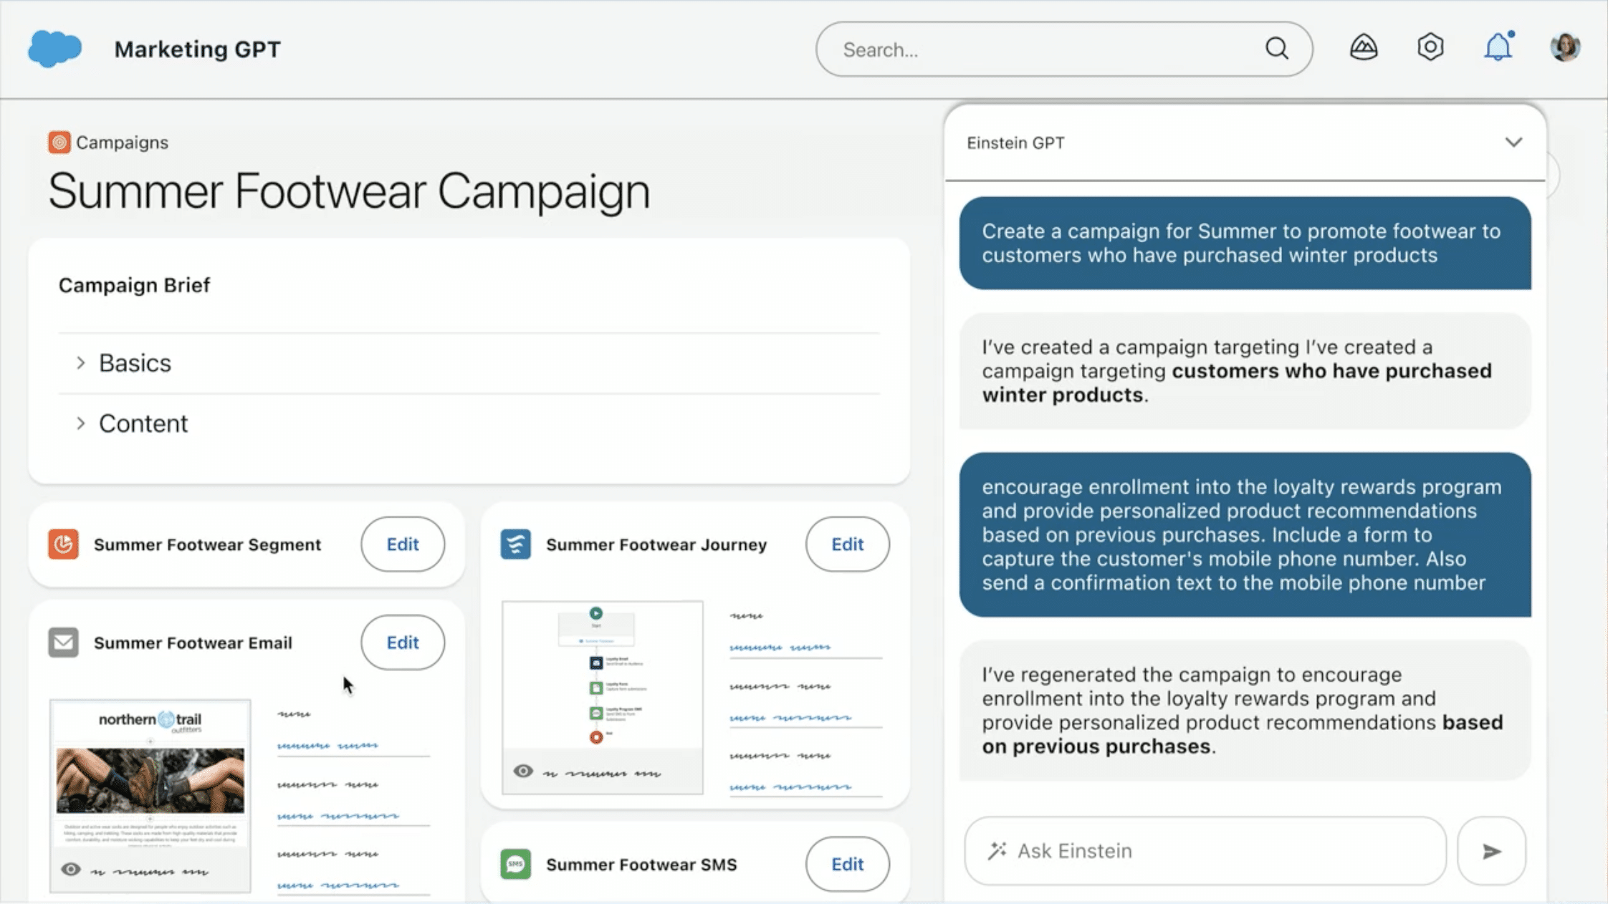The width and height of the screenshot is (1608, 904).
Task: Click the Summer Footwear Email envelope icon
Action: tap(63, 643)
